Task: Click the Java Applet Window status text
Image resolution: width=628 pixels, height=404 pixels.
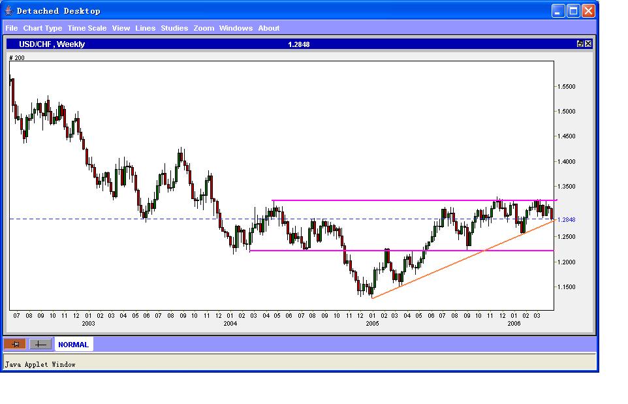Action: click(40, 364)
